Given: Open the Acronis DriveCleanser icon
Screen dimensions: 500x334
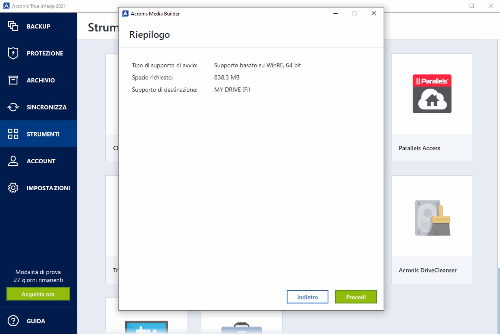Looking at the screenshot, I should pos(433,218).
